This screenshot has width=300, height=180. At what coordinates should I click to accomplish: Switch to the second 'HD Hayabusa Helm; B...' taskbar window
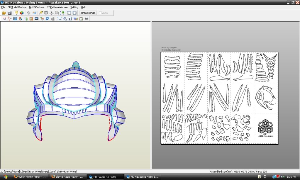tap(143, 177)
